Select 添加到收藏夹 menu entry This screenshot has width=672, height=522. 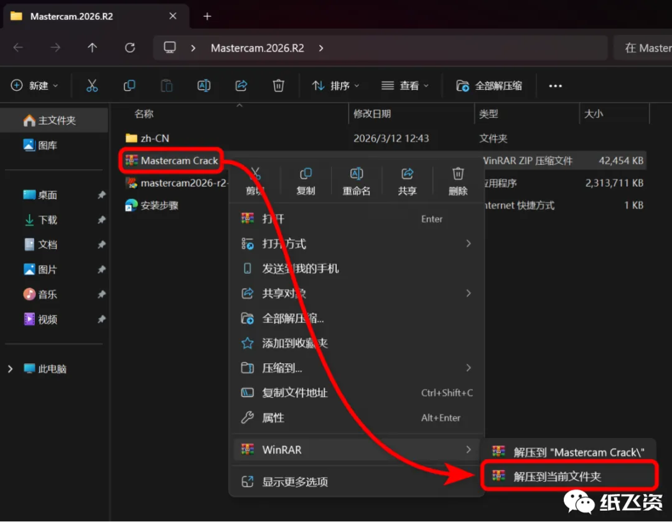click(x=357, y=343)
